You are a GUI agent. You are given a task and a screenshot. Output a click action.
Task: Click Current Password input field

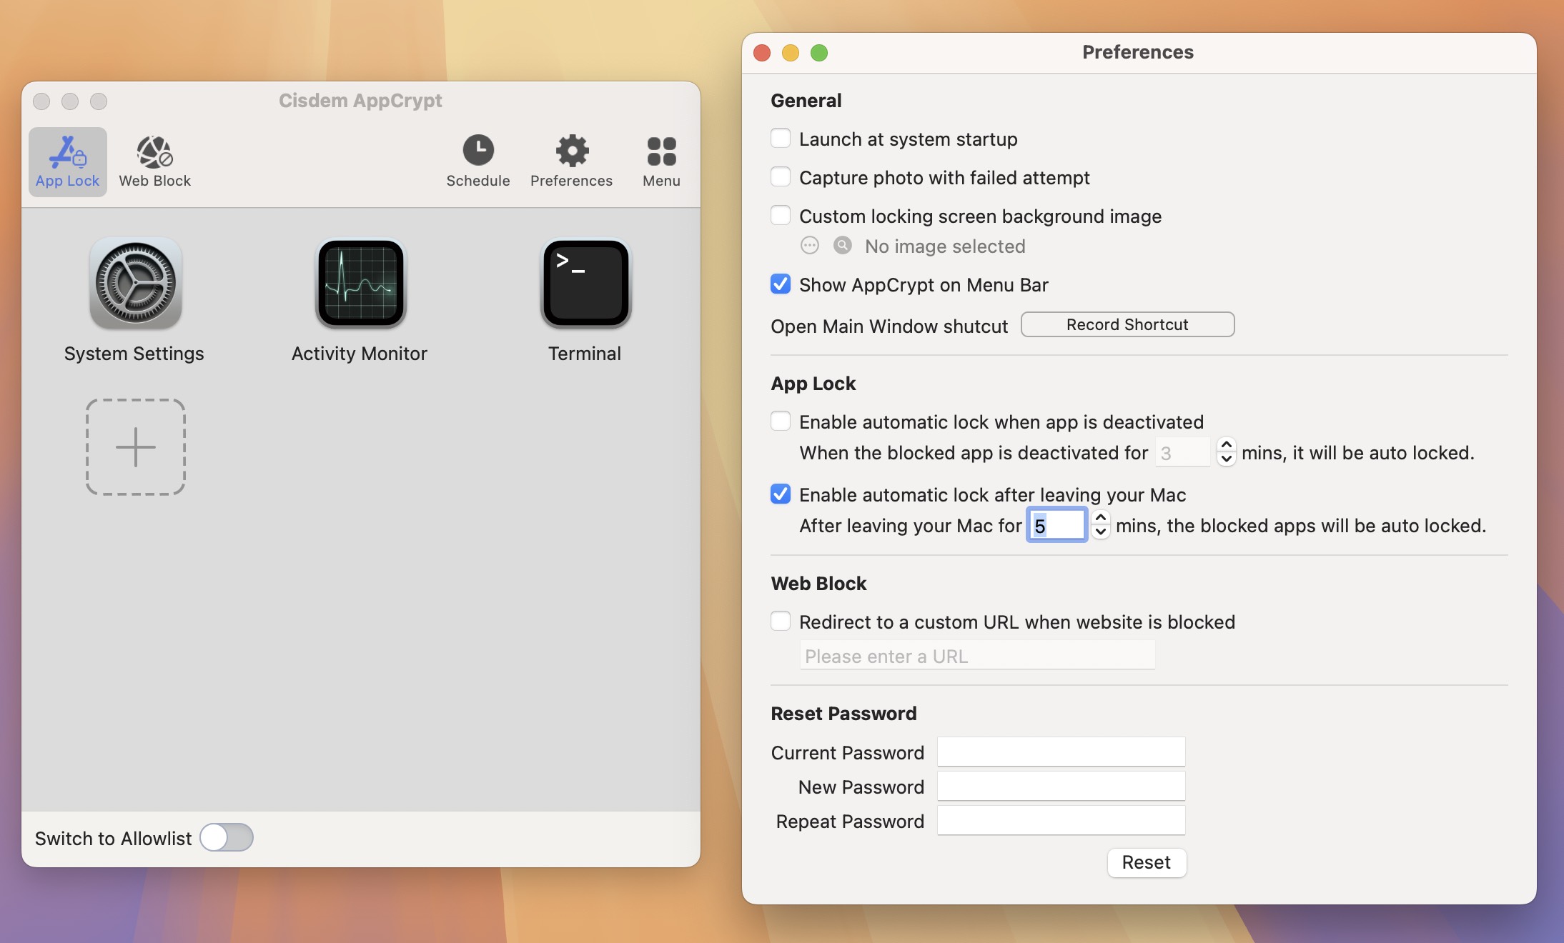point(1061,751)
